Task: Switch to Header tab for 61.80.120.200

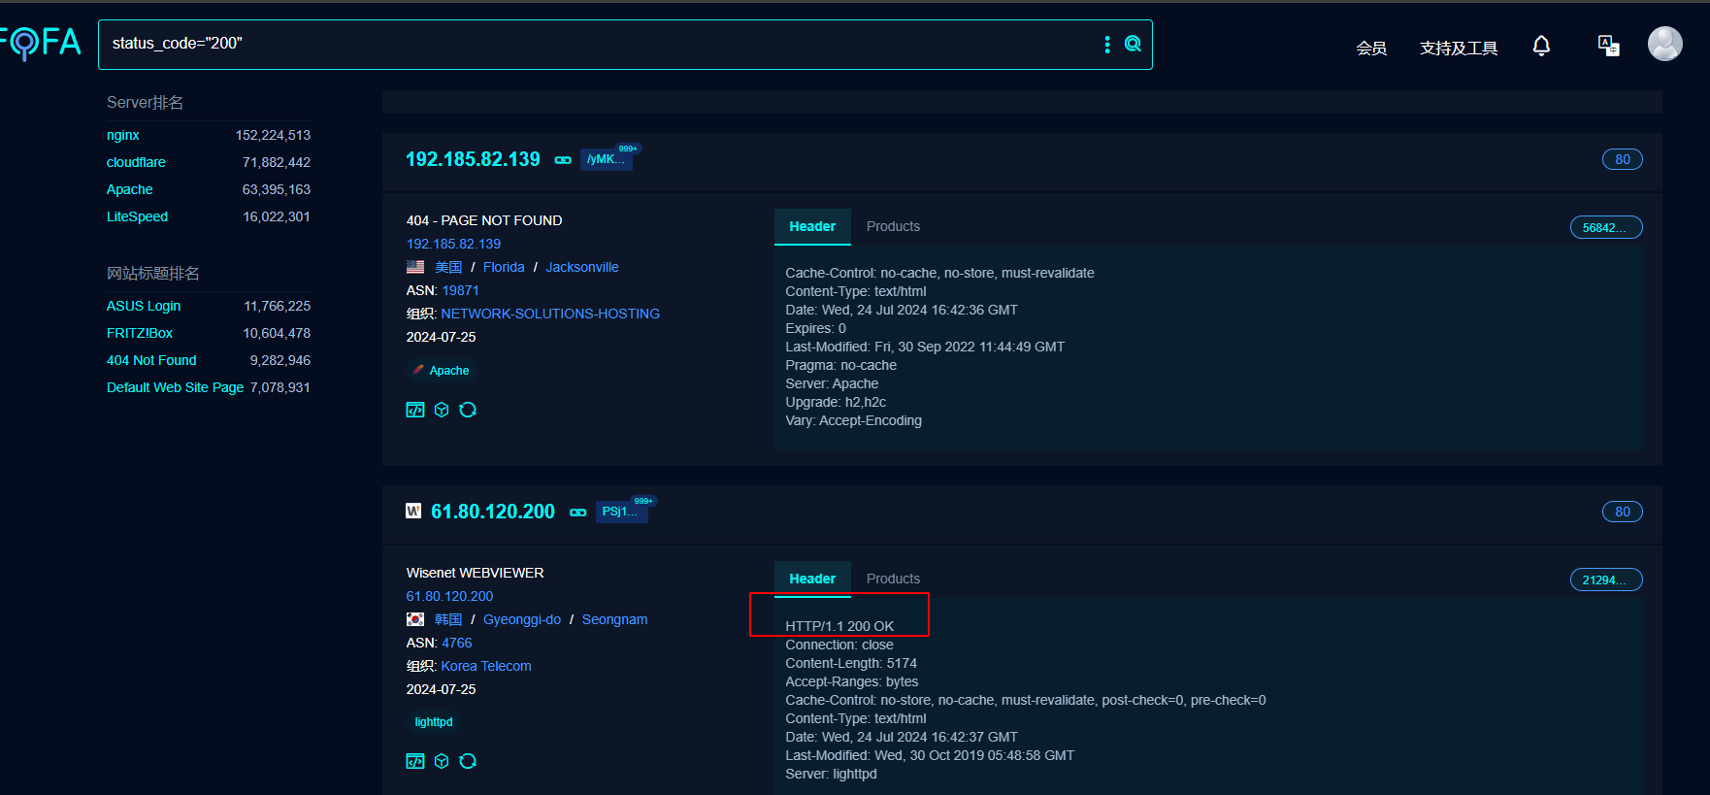Action: pyautogui.click(x=812, y=579)
